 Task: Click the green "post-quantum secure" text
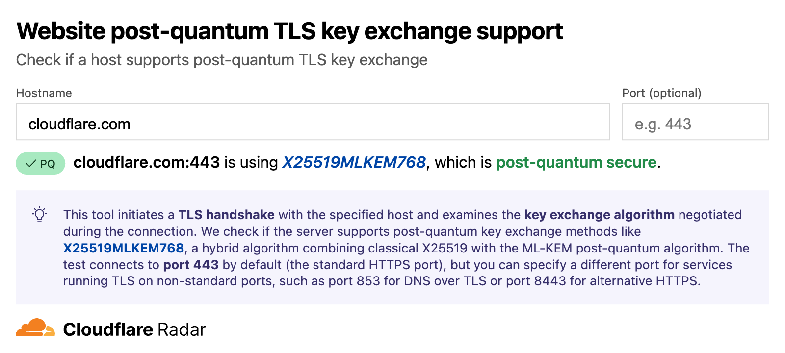coord(576,162)
